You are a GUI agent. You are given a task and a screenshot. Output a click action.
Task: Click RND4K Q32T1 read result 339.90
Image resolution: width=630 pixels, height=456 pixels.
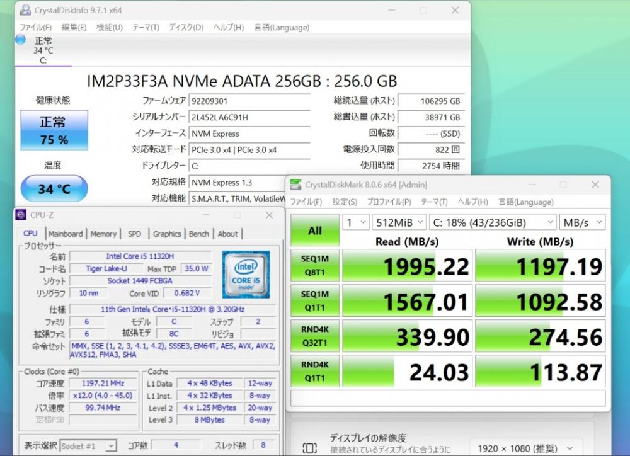click(x=408, y=336)
